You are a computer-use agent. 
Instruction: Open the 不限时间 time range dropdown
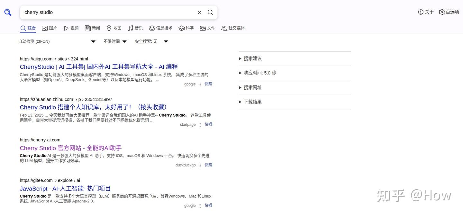point(115,41)
